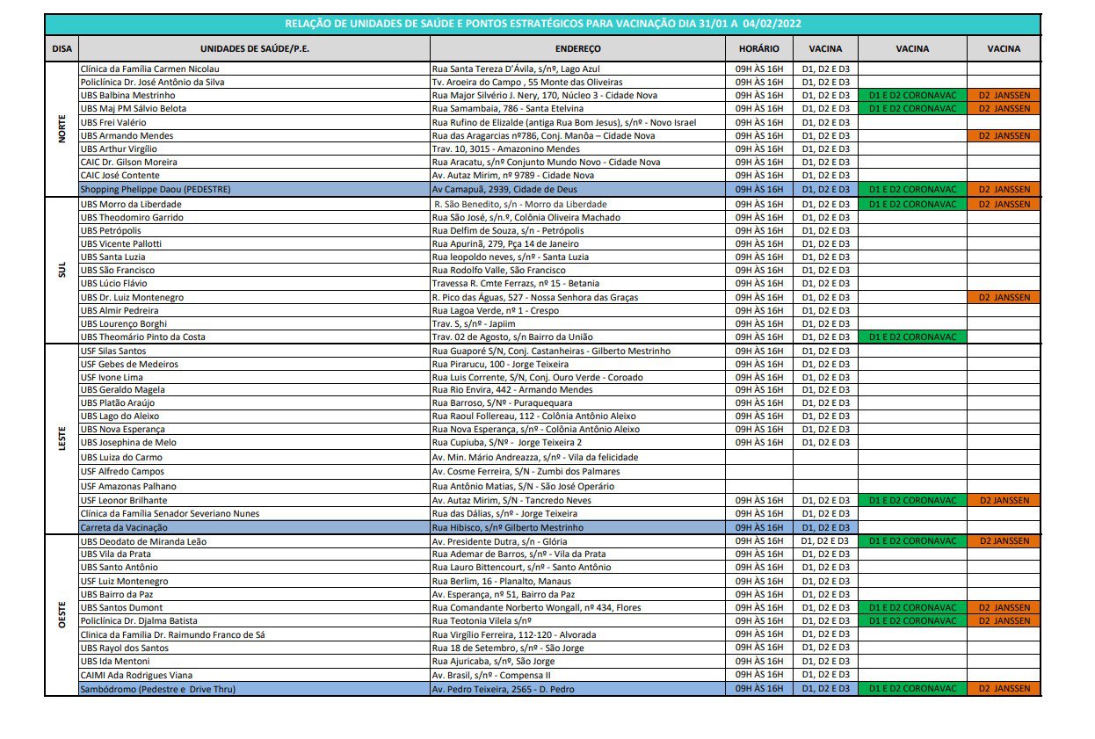Click the Shopping Phelippe Daou (PEDESTRE) cell

(253, 190)
